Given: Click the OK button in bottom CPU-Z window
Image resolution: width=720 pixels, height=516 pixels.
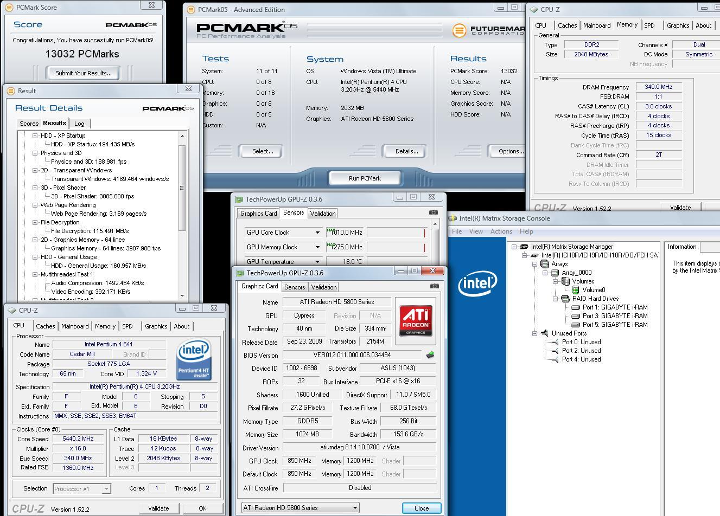Looking at the screenshot, I should (202, 508).
